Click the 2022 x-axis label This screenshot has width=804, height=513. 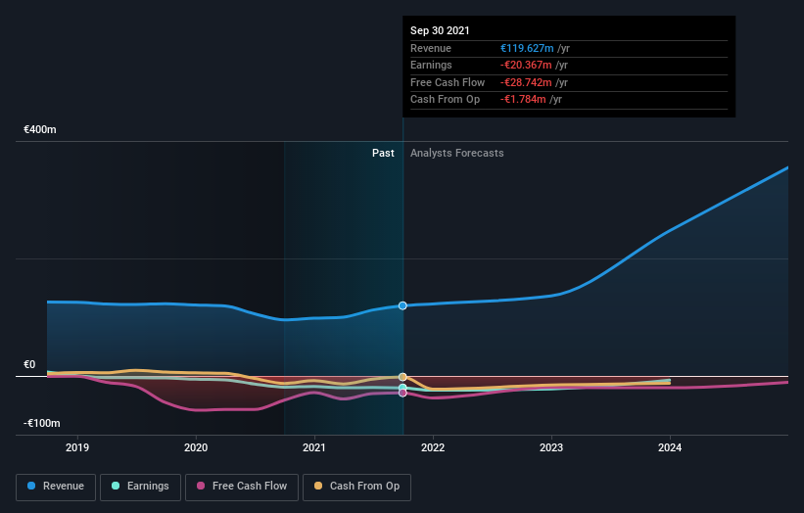pos(433,447)
